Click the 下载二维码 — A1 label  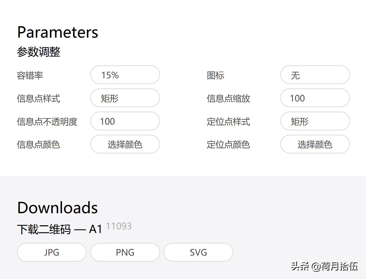coord(59,229)
